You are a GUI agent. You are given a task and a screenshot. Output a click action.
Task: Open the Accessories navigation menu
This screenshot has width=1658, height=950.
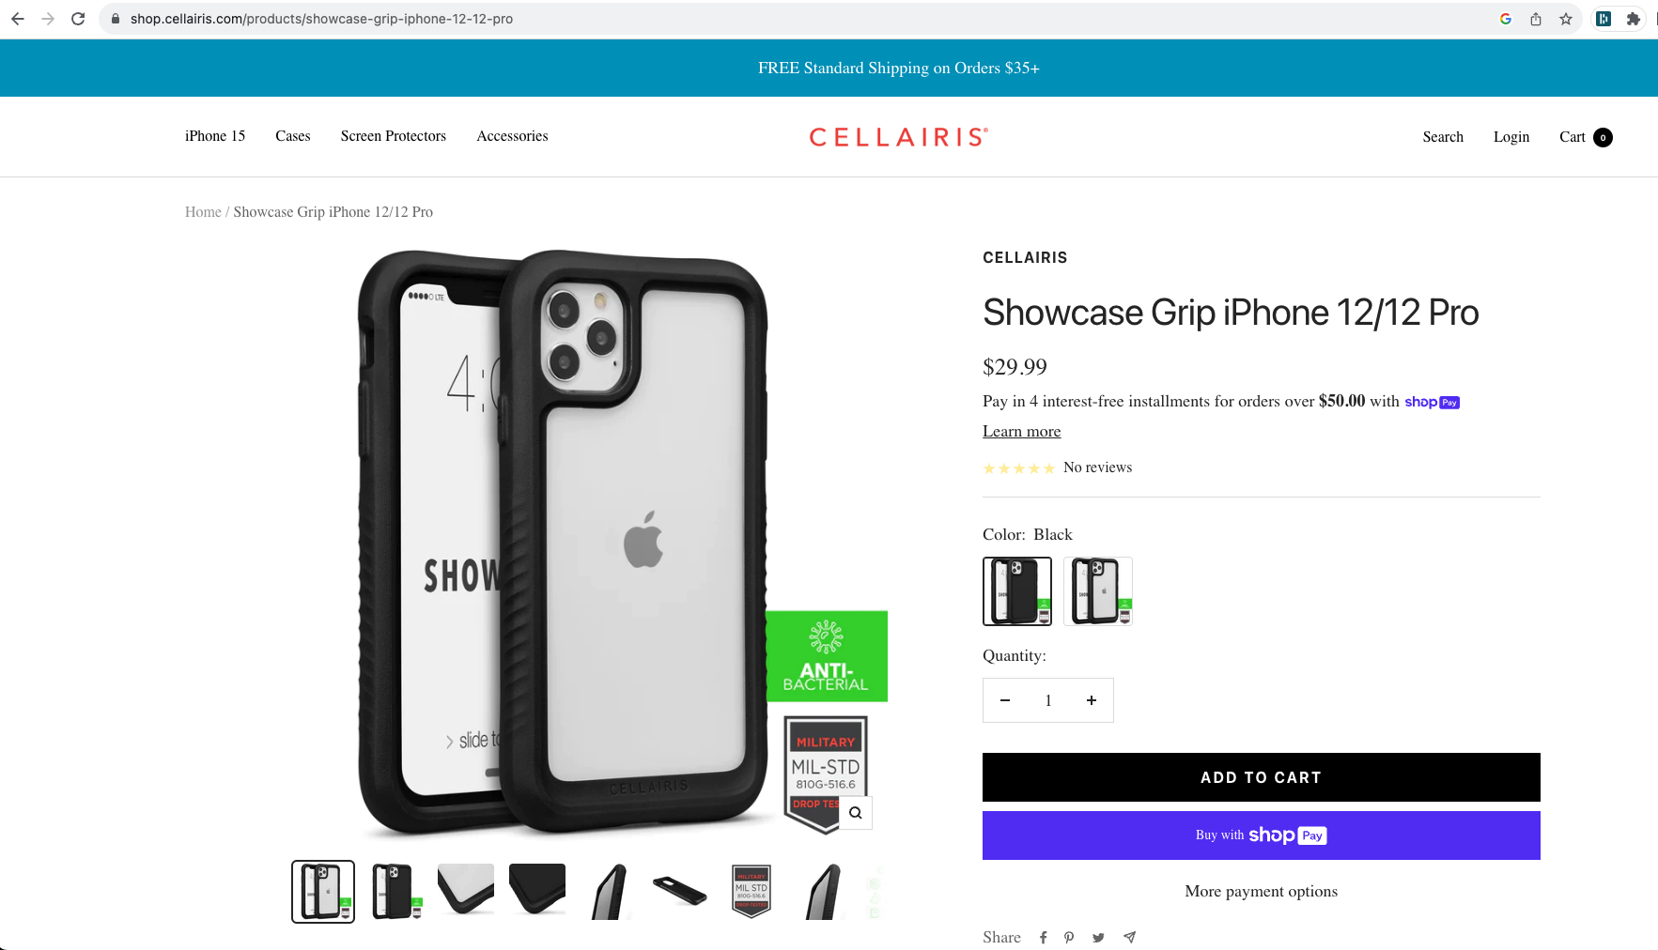[x=512, y=136]
